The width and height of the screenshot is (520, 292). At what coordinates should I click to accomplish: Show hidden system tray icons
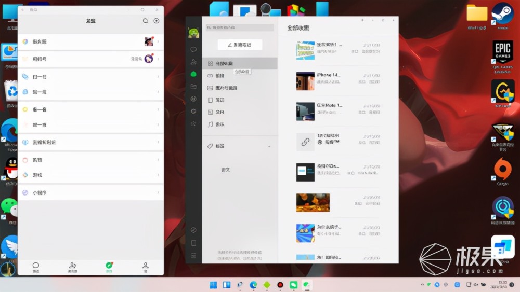(x=422, y=285)
